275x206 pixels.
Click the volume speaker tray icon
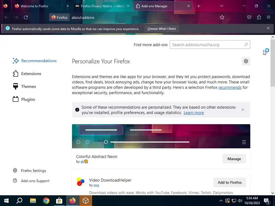pyautogui.click(x=240, y=201)
